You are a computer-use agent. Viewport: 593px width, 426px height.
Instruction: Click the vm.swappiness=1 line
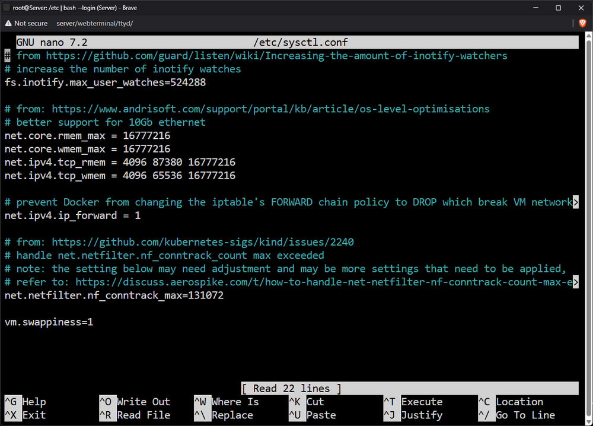pos(49,322)
